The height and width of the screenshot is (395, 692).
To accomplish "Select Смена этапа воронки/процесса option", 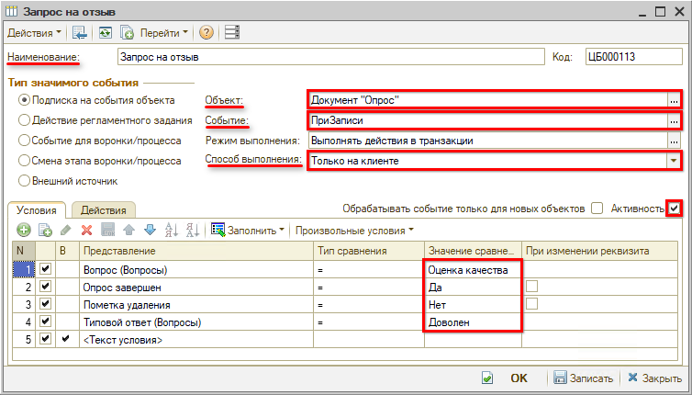I will click(24, 161).
